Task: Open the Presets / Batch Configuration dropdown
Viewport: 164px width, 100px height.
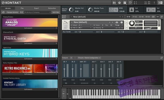Action: [x=89, y=58]
